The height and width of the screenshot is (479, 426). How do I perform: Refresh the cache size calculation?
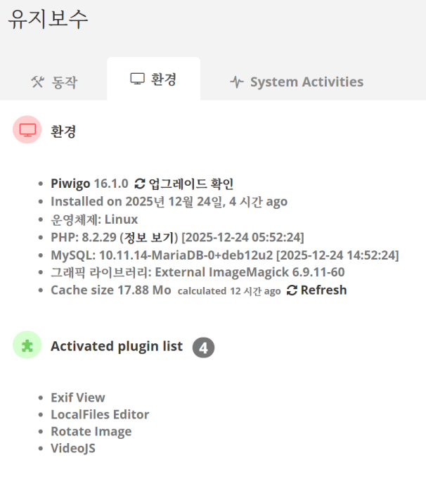click(323, 290)
